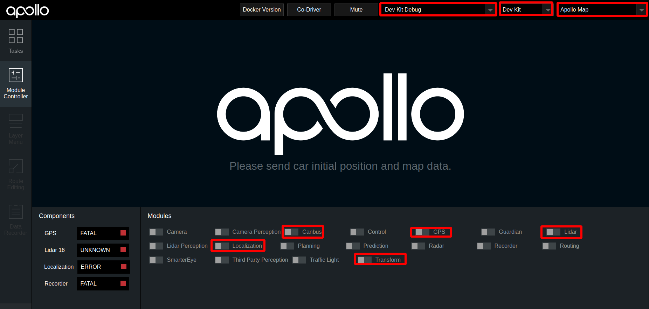Click the red indicator in Recorder row
The image size is (649, 309).
click(x=123, y=283)
